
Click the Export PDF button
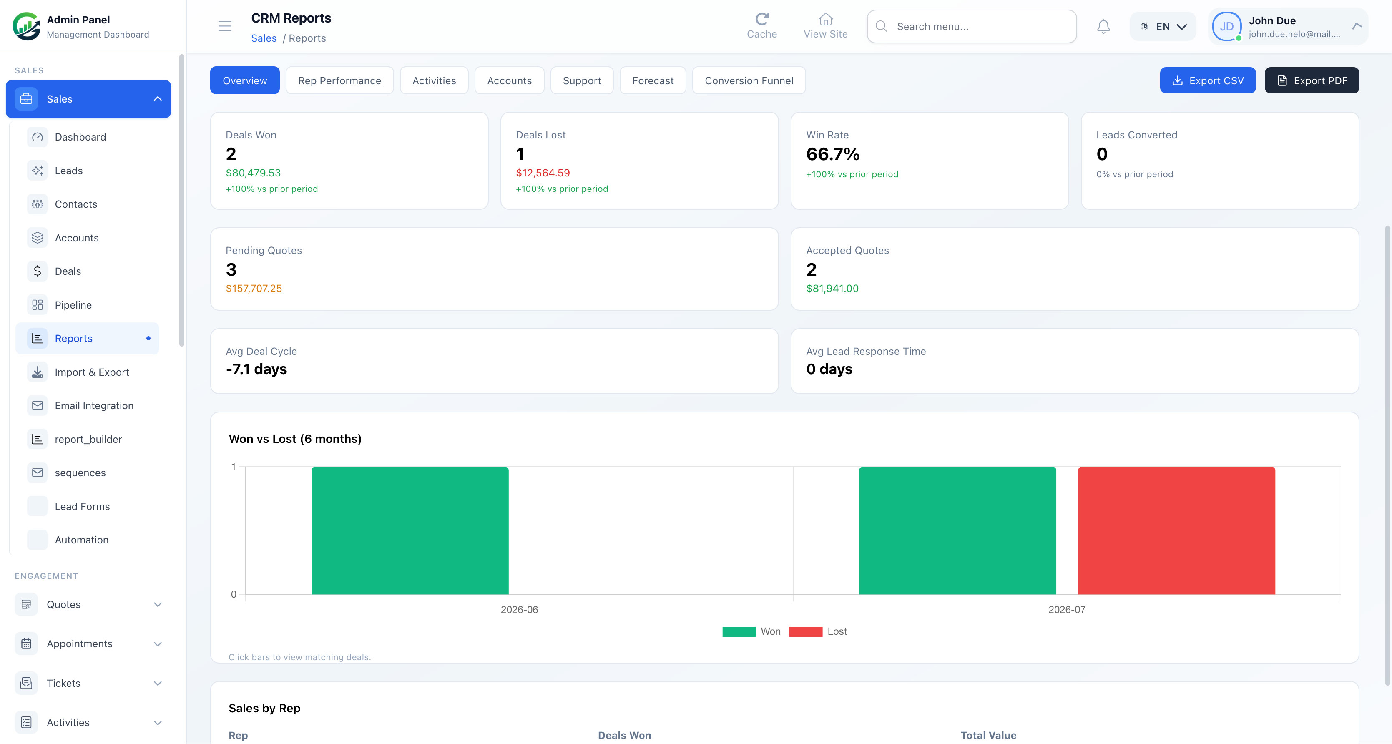(x=1312, y=80)
